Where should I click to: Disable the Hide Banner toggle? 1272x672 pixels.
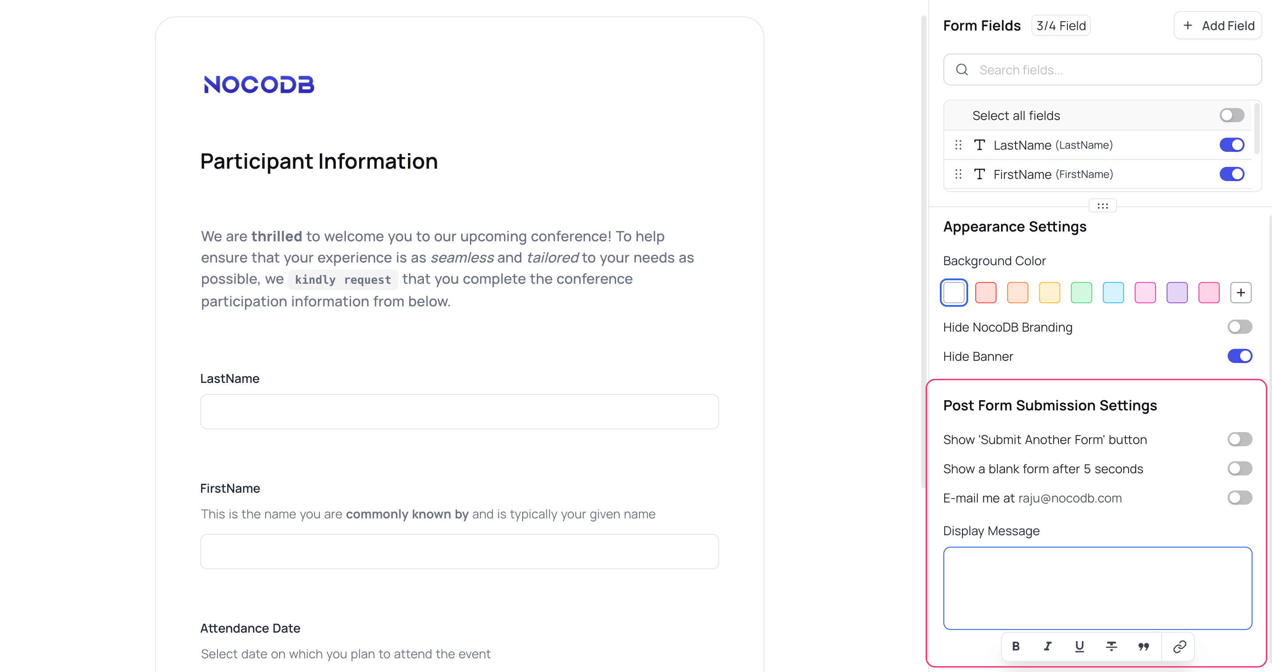click(x=1239, y=356)
